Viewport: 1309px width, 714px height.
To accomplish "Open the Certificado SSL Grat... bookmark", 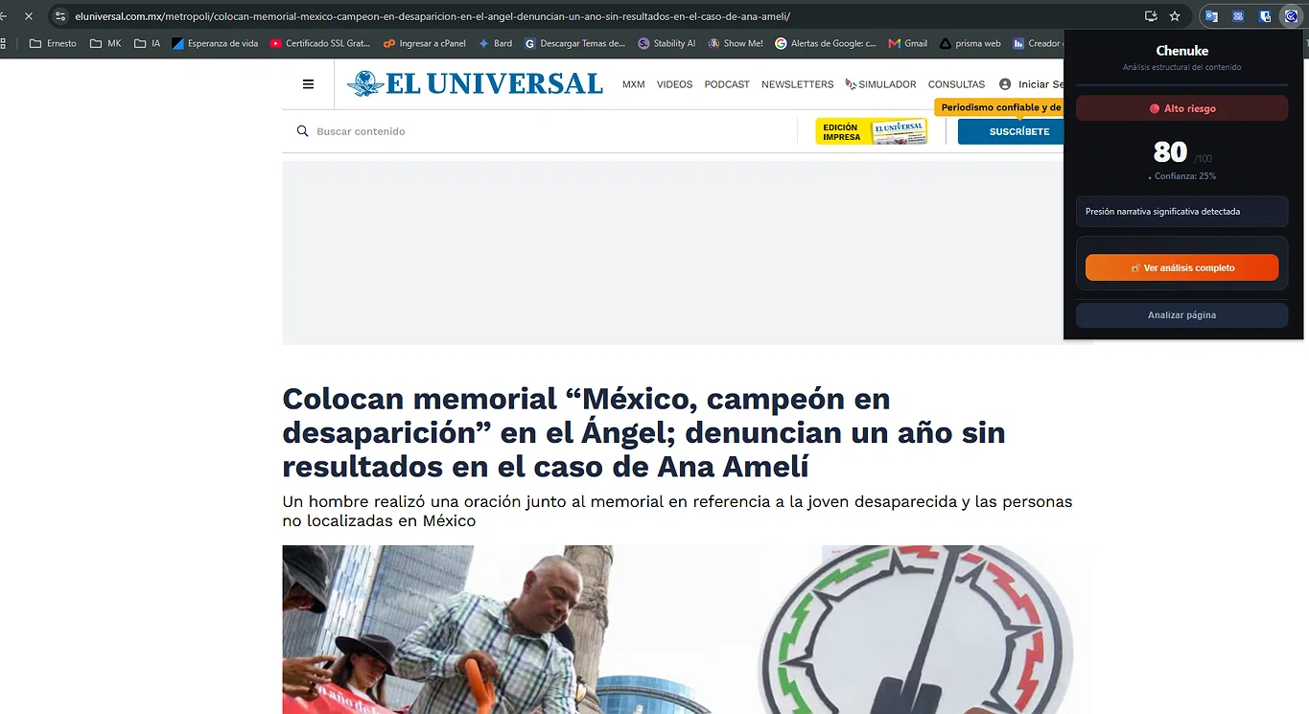I will 320,43.
